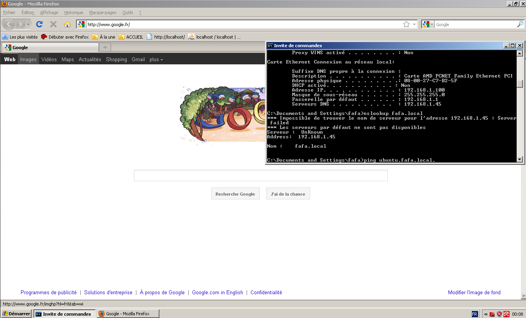Viewport: 526px width, 318px height.
Task: Switch to Google Images
Action: [x=28, y=59]
